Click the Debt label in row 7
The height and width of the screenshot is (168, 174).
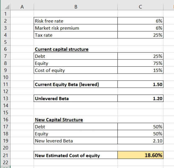(x=76, y=56)
